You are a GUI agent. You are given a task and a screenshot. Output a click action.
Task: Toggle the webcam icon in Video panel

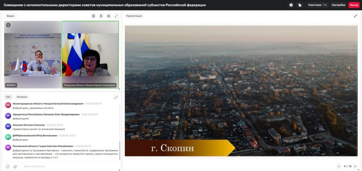(x=93, y=16)
